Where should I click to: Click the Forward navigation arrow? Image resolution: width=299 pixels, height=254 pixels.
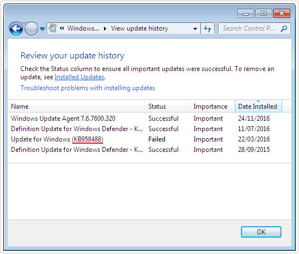pos(31,29)
